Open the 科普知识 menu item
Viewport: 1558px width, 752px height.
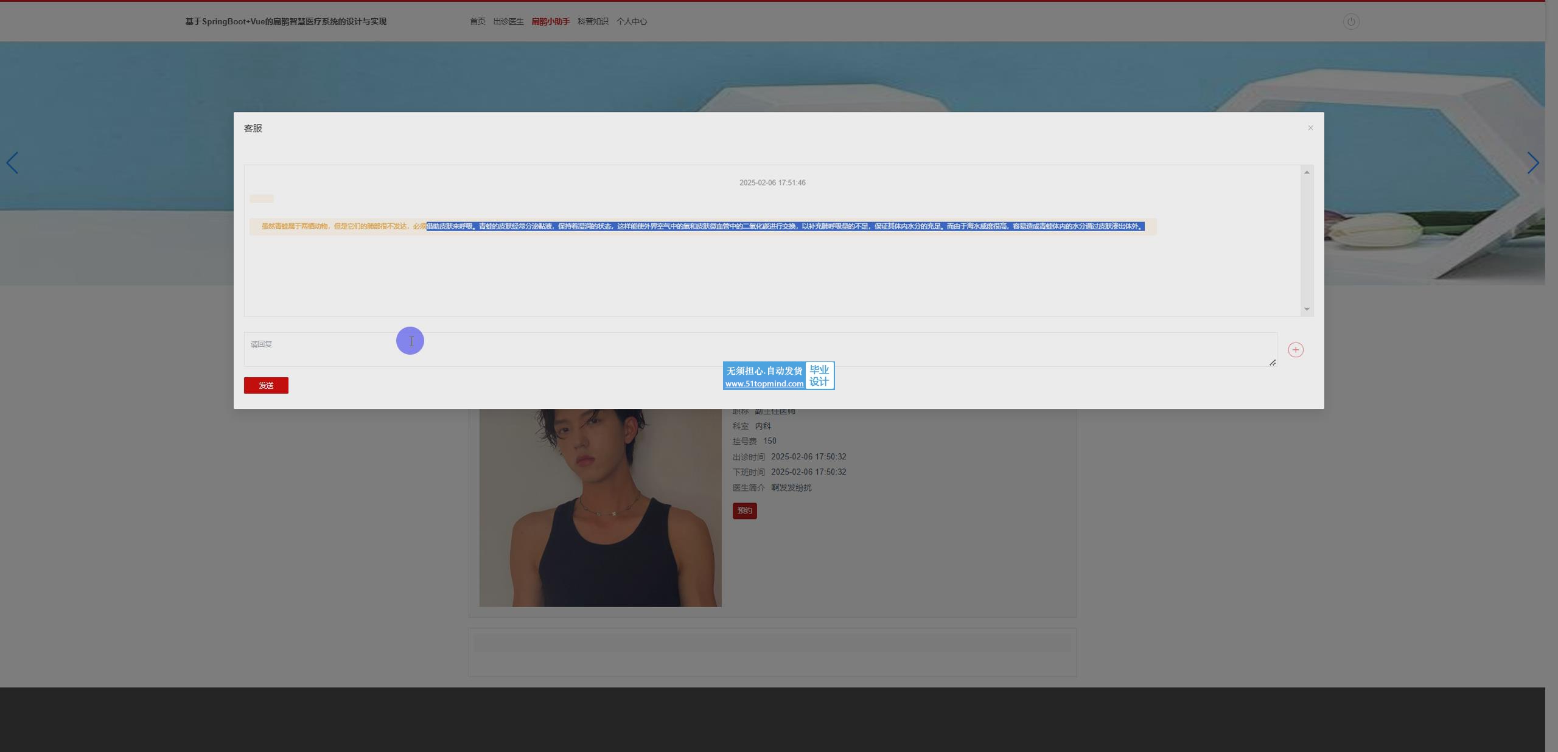(x=593, y=22)
